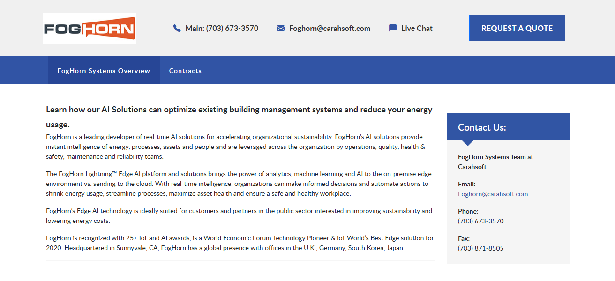Open the header Foghorn@carahsoft.com email link
Viewport: 615px width, 281px height.
pyautogui.click(x=330, y=28)
